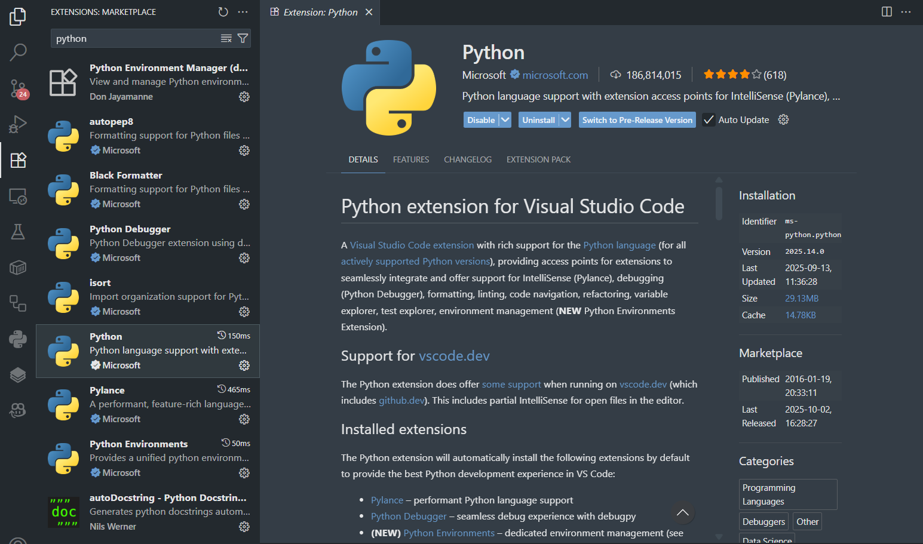
Task: Open actively supported Python versions link
Action: [x=415, y=262]
